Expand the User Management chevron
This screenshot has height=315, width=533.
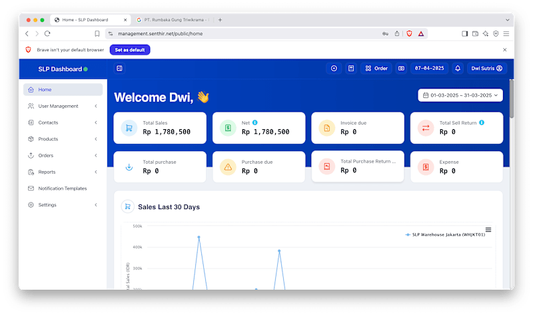(96, 106)
